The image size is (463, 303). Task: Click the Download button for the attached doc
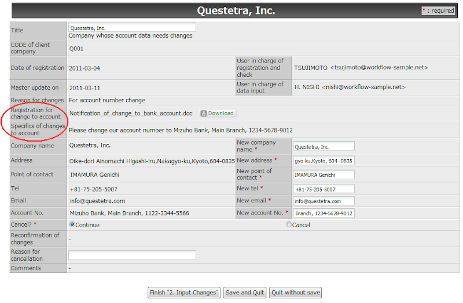[x=218, y=113]
